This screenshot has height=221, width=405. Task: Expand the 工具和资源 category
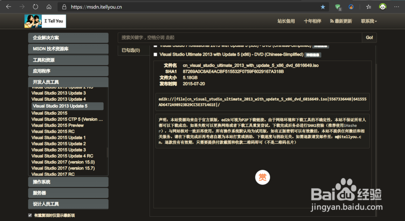pos(68,60)
